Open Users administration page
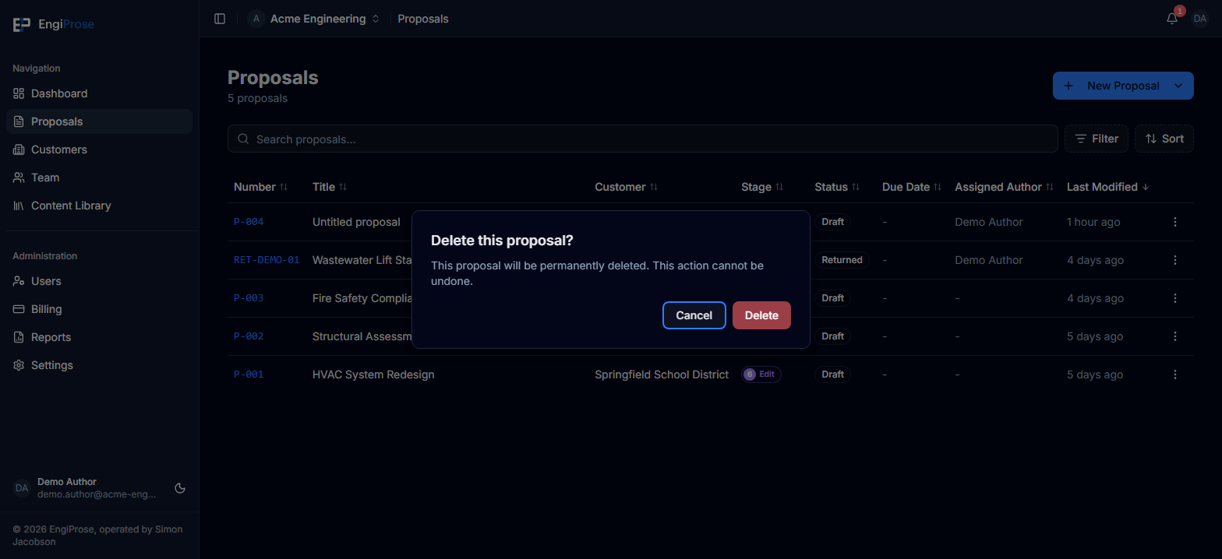 pyautogui.click(x=99, y=281)
